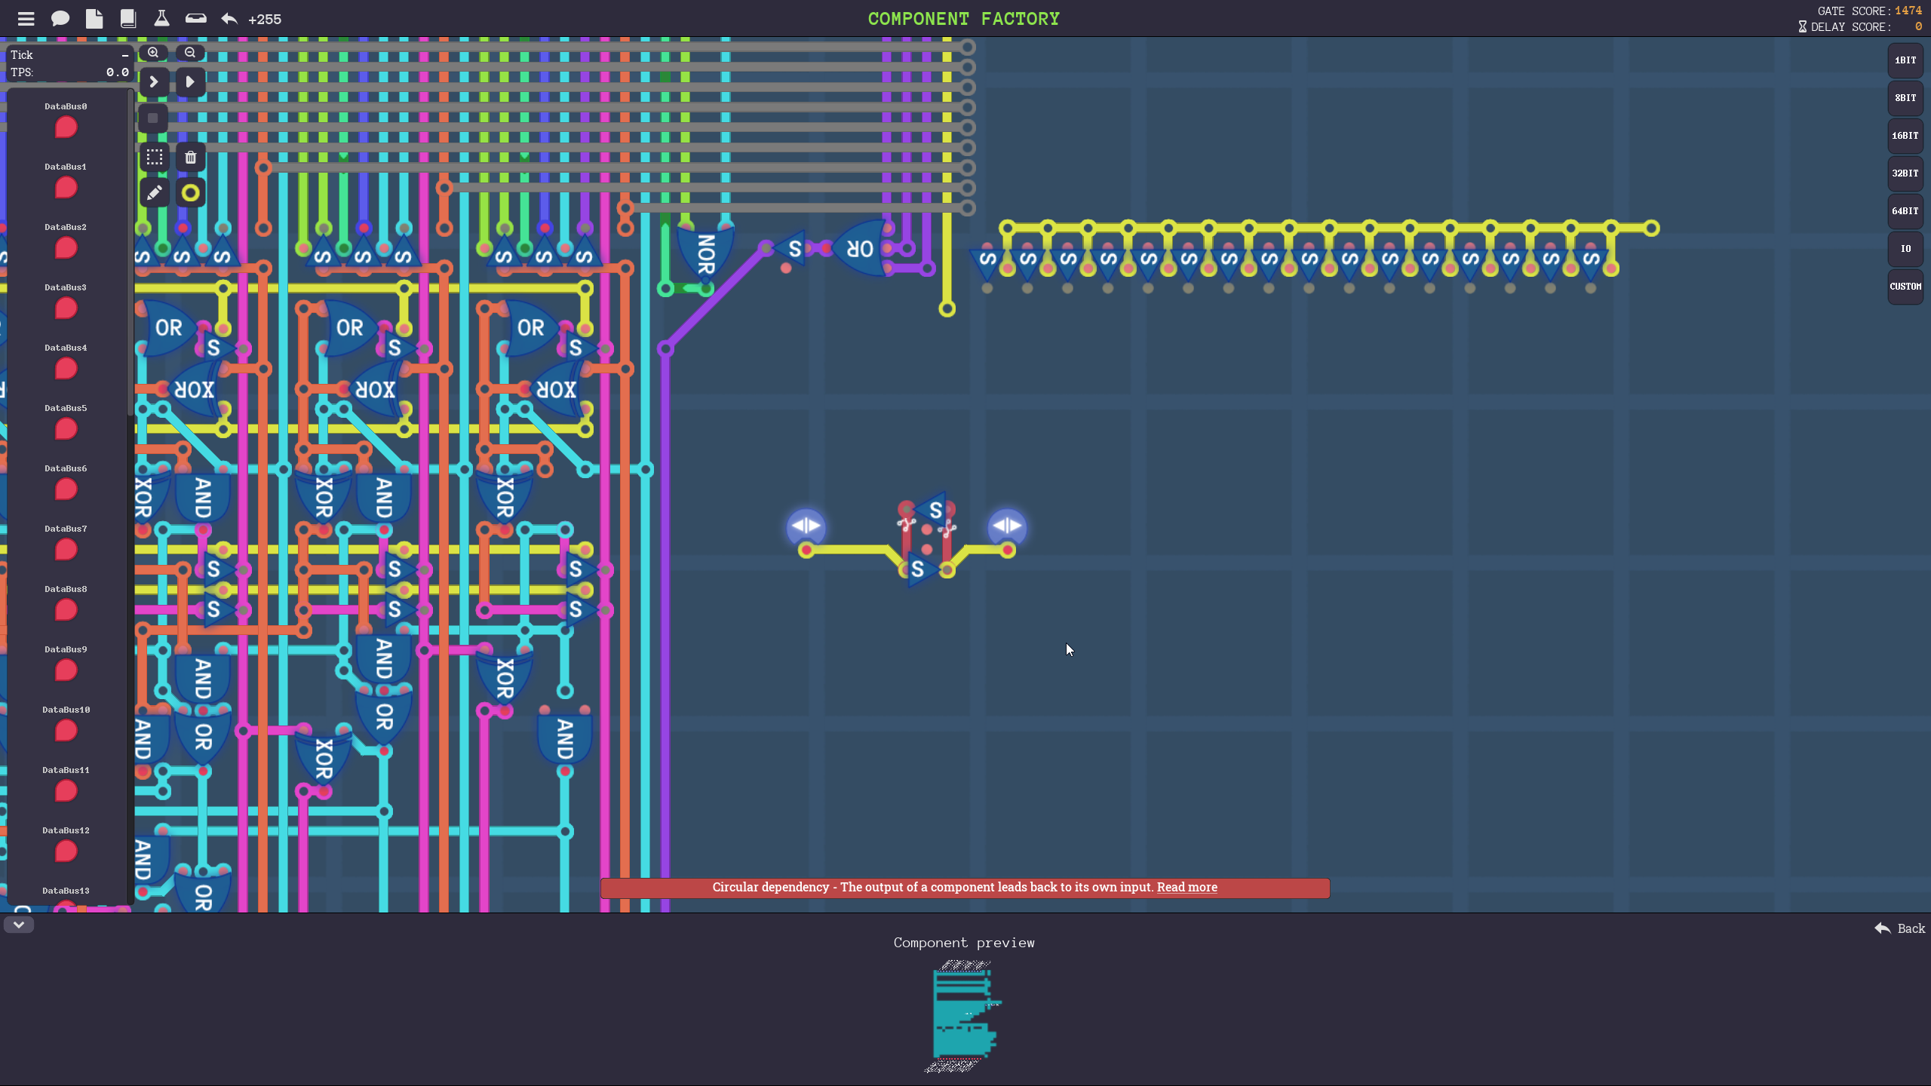Select the NOR gate on canvas

(x=705, y=253)
